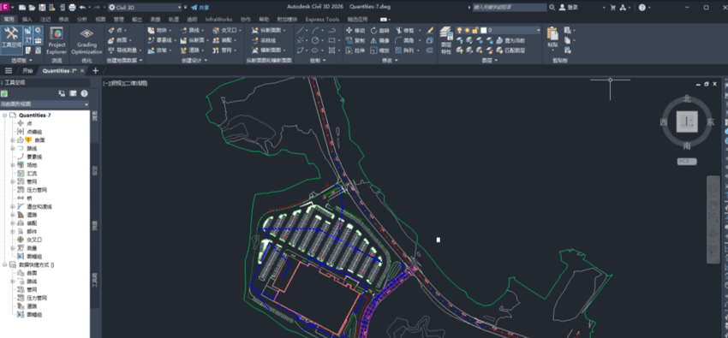Launch Project Explorer
The image size is (728, 338).
57,41
